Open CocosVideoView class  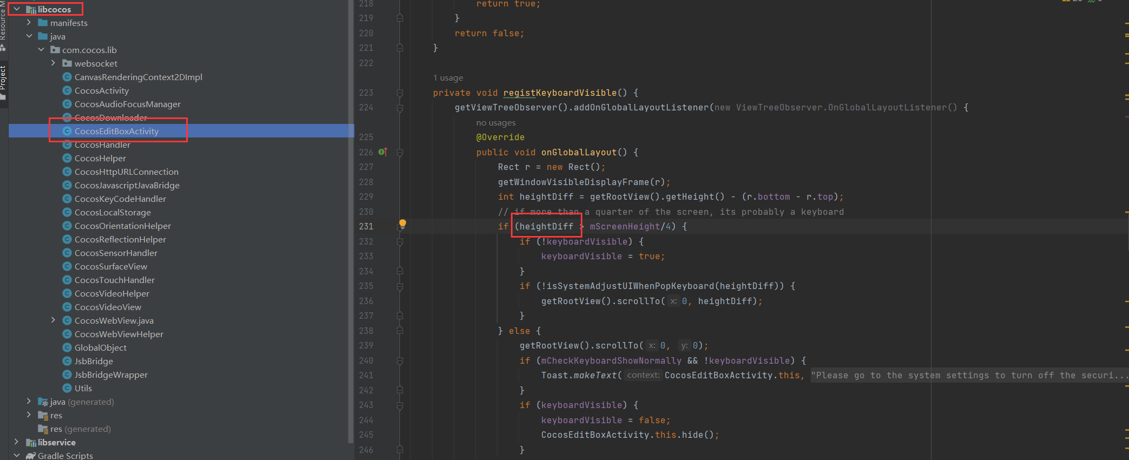108,307
